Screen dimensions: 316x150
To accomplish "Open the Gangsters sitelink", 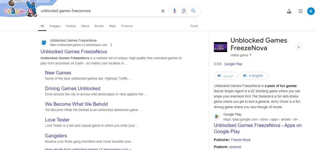I will click(56, 136).
